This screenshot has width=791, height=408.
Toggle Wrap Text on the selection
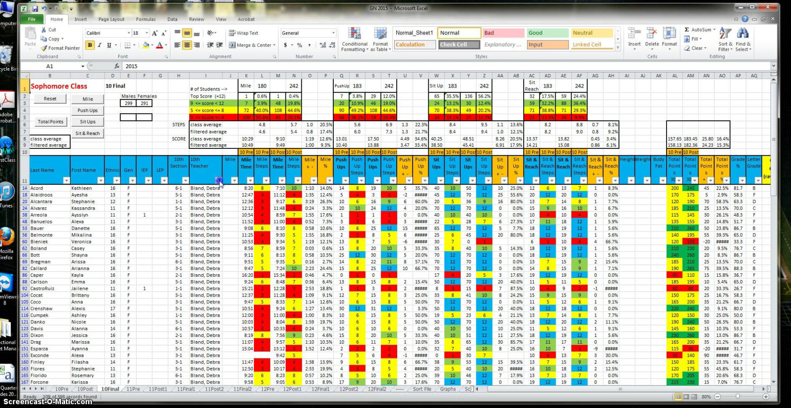(244, 33)
